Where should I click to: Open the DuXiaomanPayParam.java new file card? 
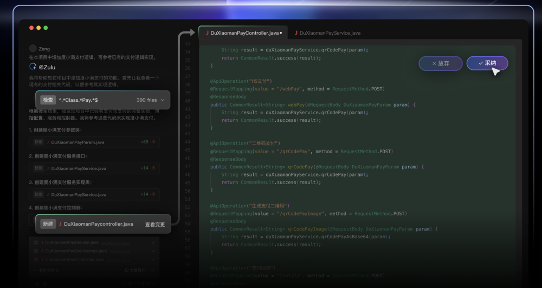pos(94,142)
